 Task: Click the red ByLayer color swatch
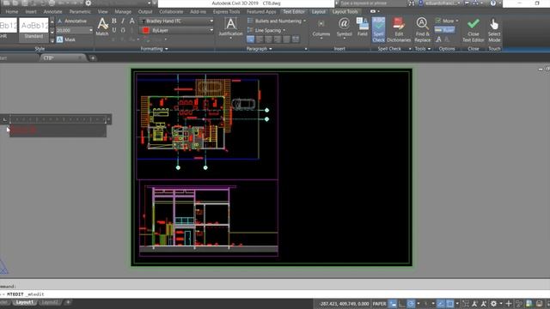click(x=145, y=31)
